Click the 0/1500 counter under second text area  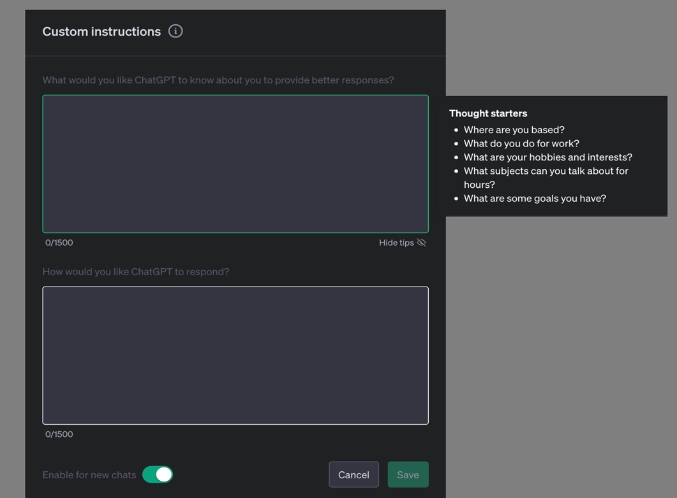pos(59,434)
